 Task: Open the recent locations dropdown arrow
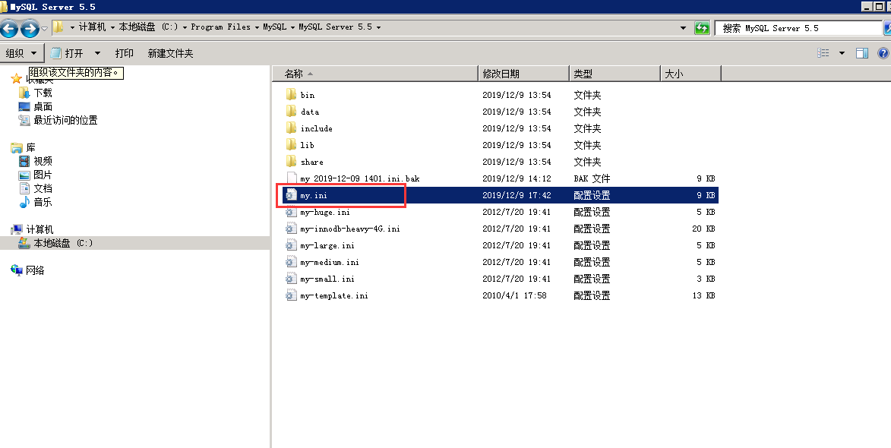[x=44, y=28]
